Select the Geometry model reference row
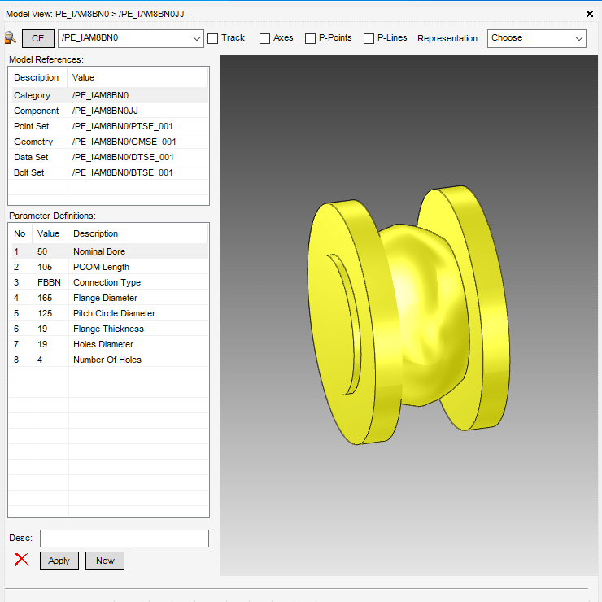The width and height of the screenshot is (602, 602). click(108, 142)
